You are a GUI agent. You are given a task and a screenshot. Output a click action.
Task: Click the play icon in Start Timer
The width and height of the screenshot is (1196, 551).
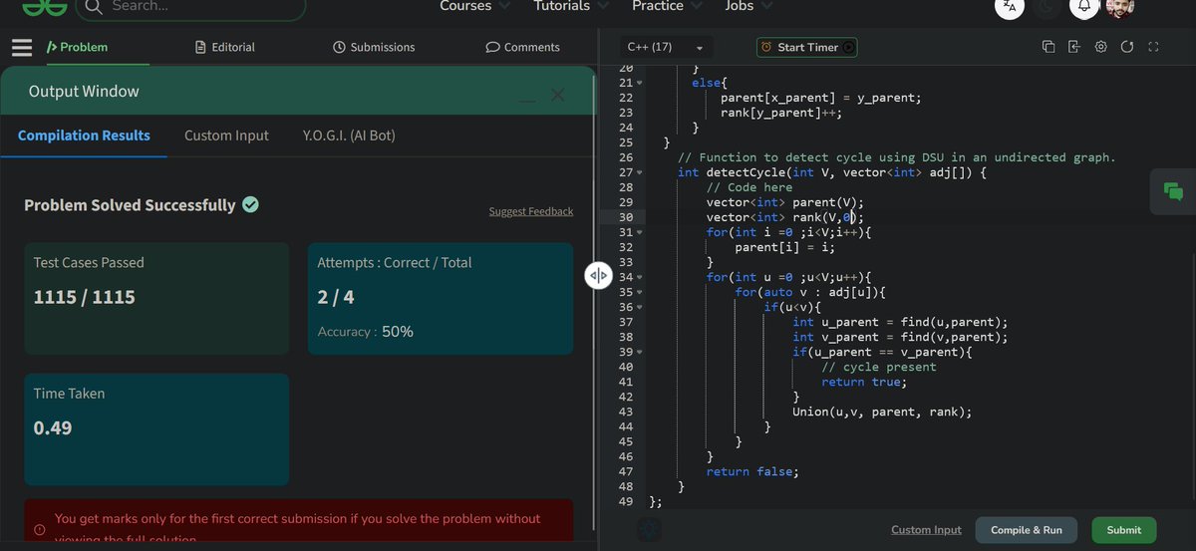tap(848, 47)
